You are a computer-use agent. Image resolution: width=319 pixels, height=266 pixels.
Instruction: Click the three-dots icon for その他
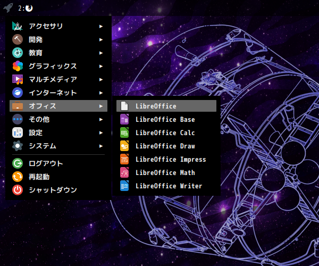(18, 119)
